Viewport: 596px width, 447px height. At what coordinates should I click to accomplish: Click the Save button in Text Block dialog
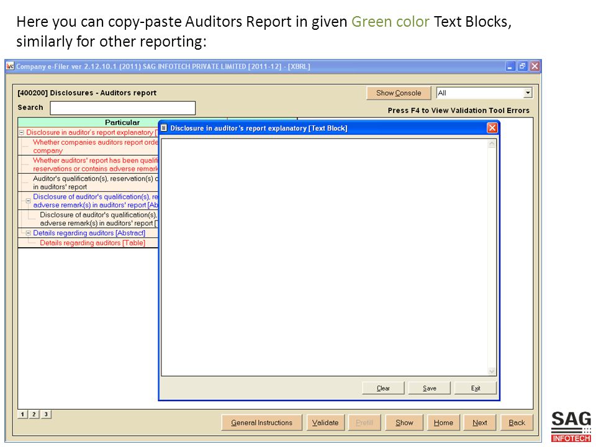pos(429,388)
